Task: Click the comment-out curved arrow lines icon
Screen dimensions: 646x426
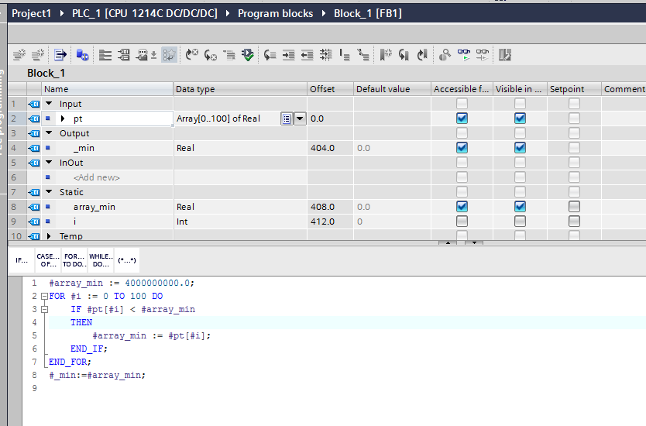Action: [270, 55]
